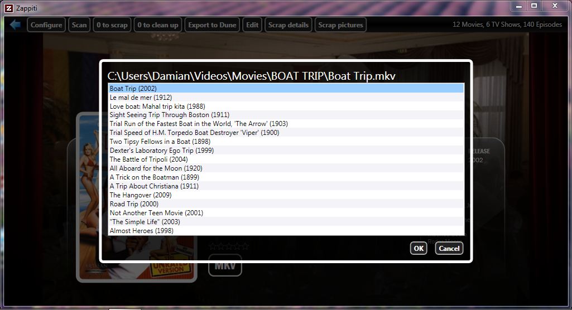Pick 'Sight Seeing Trip Through Boston (1911)'

point(286,115)
